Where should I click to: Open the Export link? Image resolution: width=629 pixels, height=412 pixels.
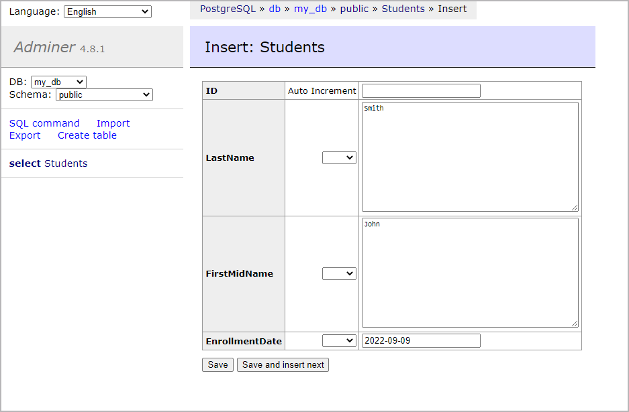(x=25, y=135)
